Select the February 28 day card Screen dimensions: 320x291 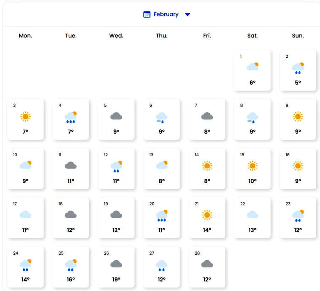pyautogui.click(x=207, y=267)
